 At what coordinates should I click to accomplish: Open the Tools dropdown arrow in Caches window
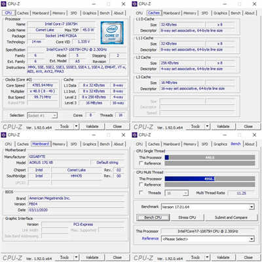pyautogui.click(x=207, y=126)
